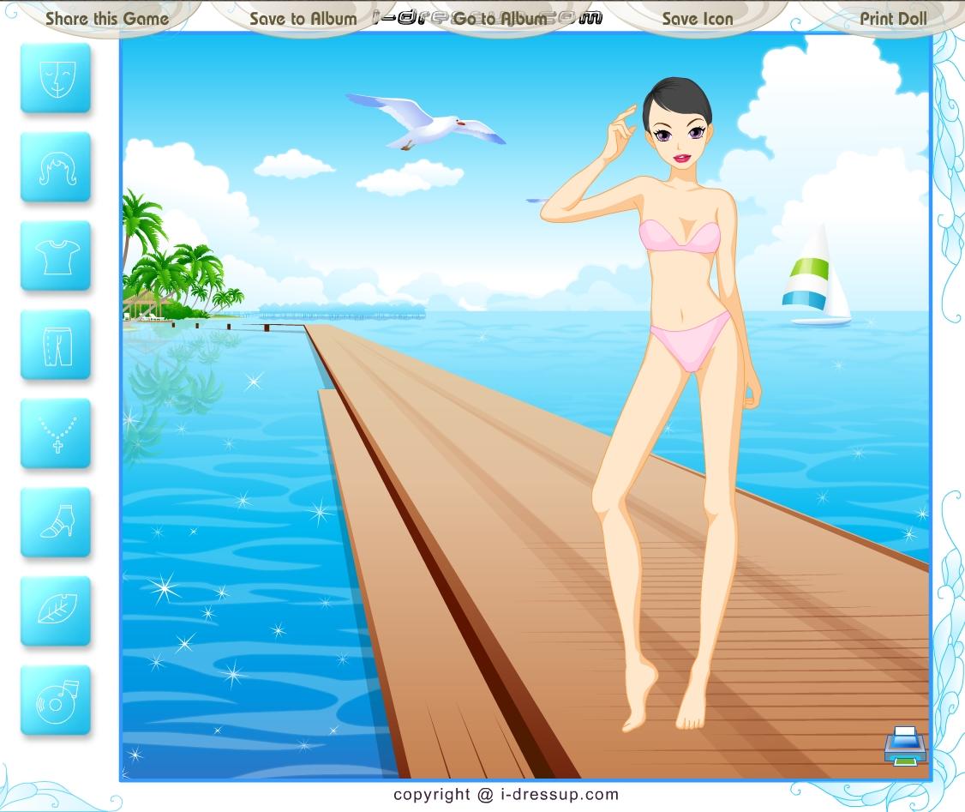
Task: Toggle the music disc icon
Action: [56, 700]
